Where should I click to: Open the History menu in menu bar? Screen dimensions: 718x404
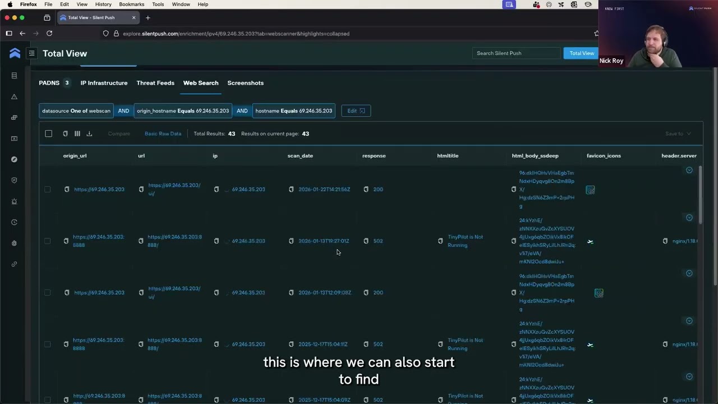click(103, 4)
